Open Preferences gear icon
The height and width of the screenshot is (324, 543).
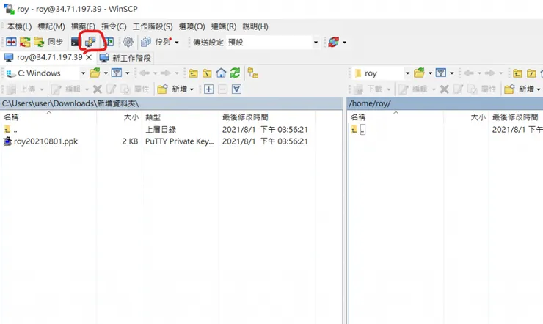[x=128, y=43]
